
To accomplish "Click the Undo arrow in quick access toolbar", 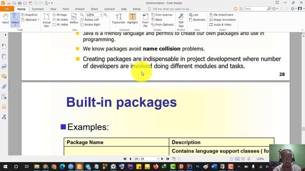I will click(36, 3).
